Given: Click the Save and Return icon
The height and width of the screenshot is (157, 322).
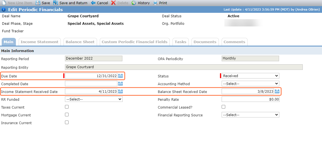Looking at the screenshot, I should (x=55, y=3).
